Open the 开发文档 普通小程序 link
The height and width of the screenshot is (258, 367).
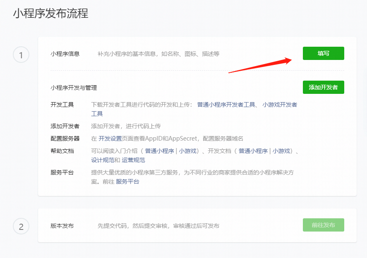coord(253,151)
